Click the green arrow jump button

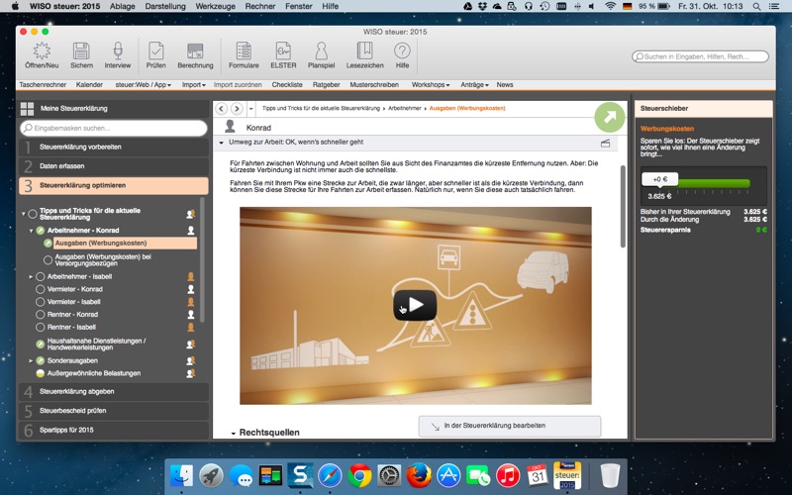point(610,117)
